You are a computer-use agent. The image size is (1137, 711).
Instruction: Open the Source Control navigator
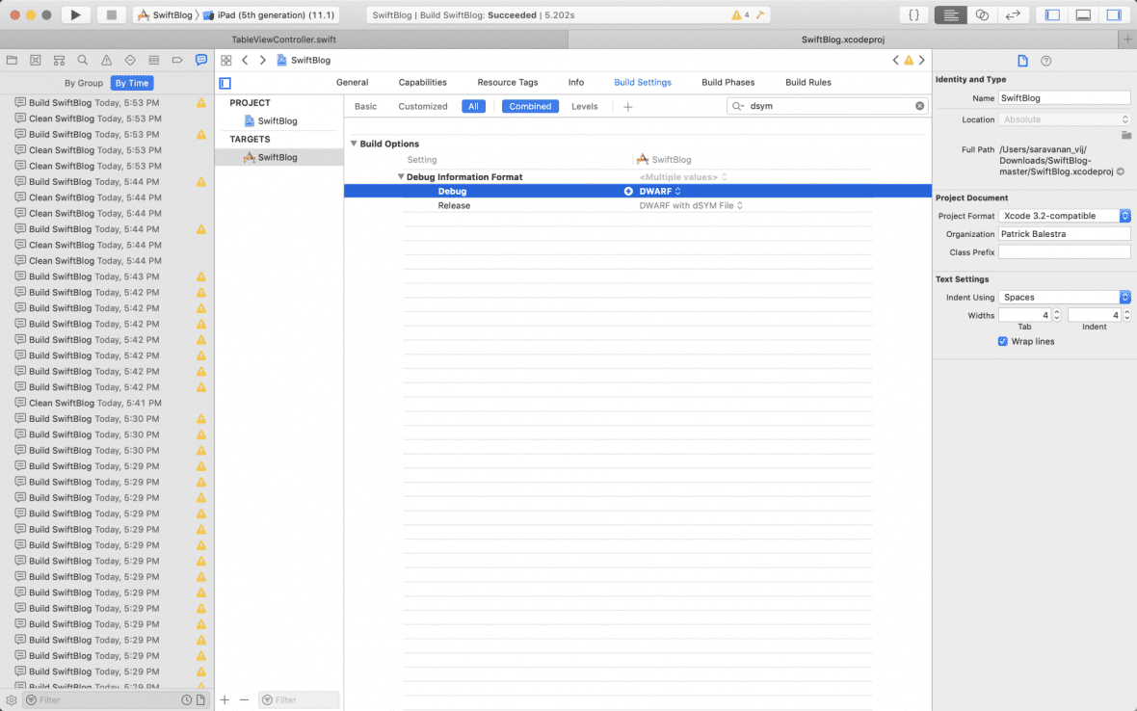36,60
